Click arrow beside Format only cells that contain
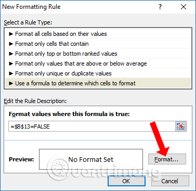The image size is (196, 191). point(11,44)
